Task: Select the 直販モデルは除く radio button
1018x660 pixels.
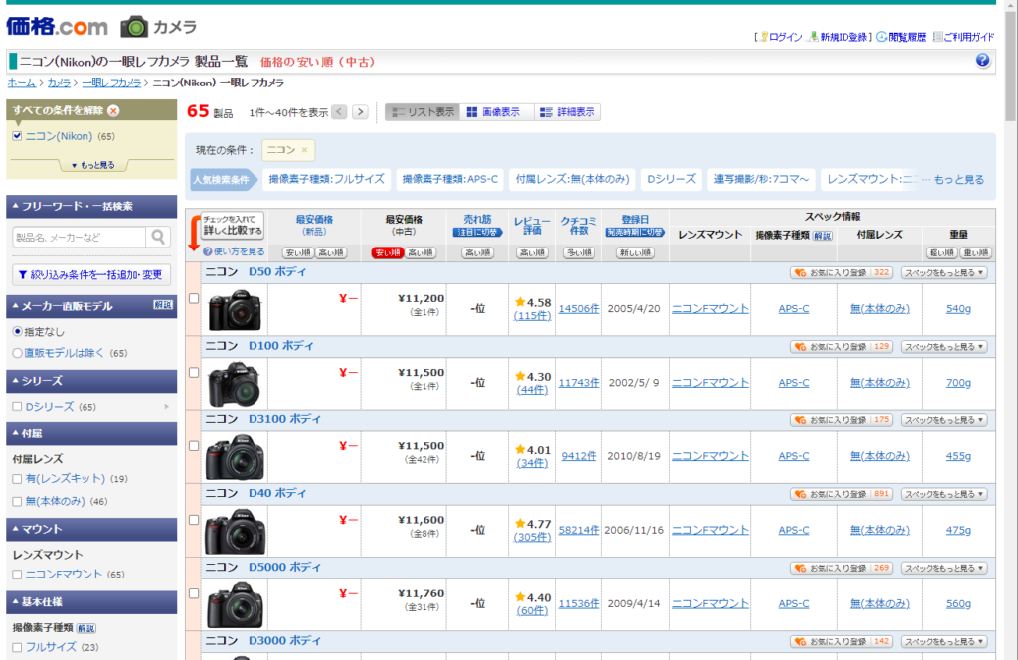Action: click(x=17, y=353)
